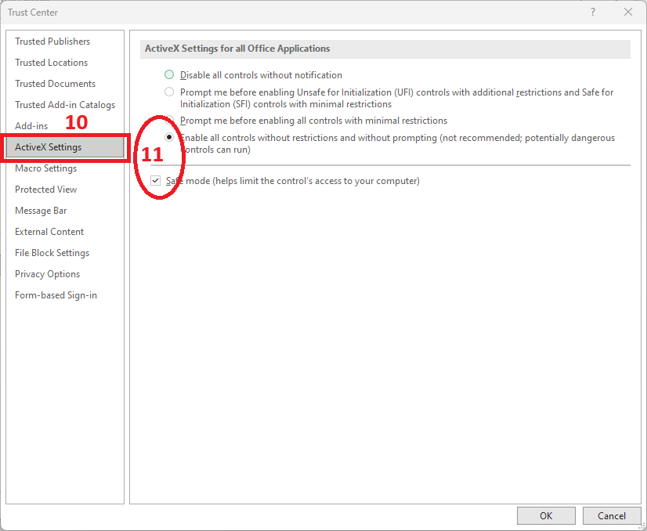Open File Block Settings

tap(52, 253)
